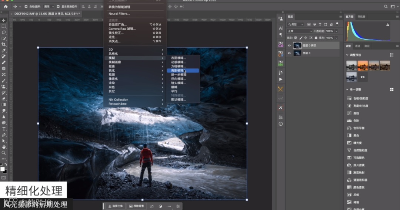Screen dimensions: 400x210
Task: Open the auto-select 图层 dropdown
Action: click(49, 7)
